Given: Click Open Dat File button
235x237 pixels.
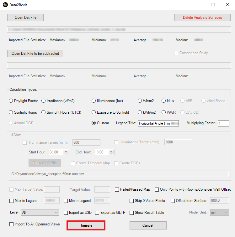Looking at the screenshot, I should (x=25, y=18).
